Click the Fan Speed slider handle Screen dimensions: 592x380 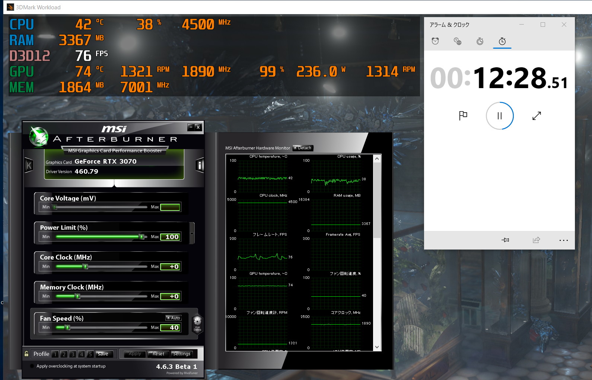click(67, 327)
